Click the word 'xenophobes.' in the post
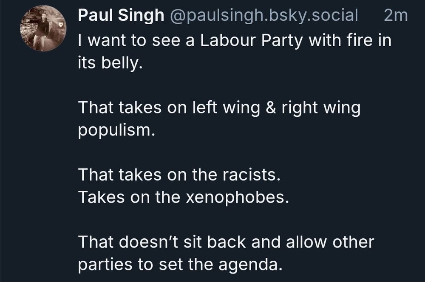 coord(238,197)
